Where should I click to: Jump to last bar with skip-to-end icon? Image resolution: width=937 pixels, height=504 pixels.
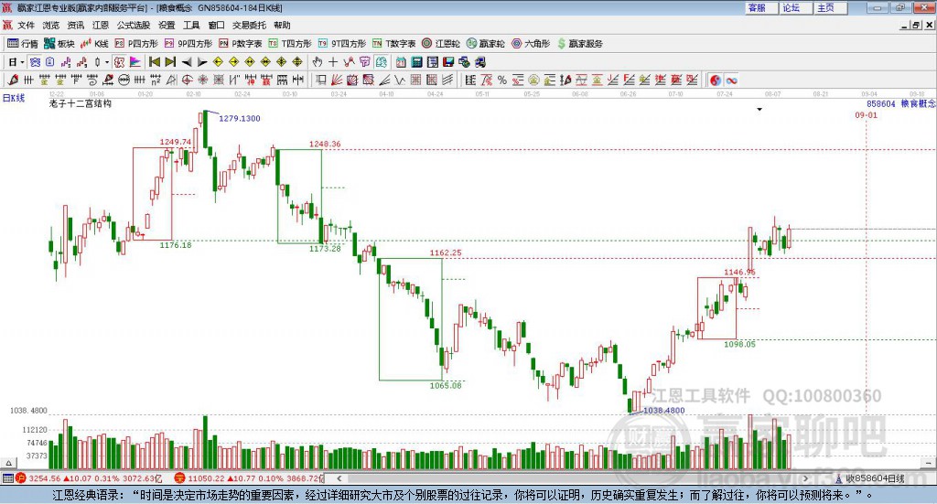tap(170, 62)
